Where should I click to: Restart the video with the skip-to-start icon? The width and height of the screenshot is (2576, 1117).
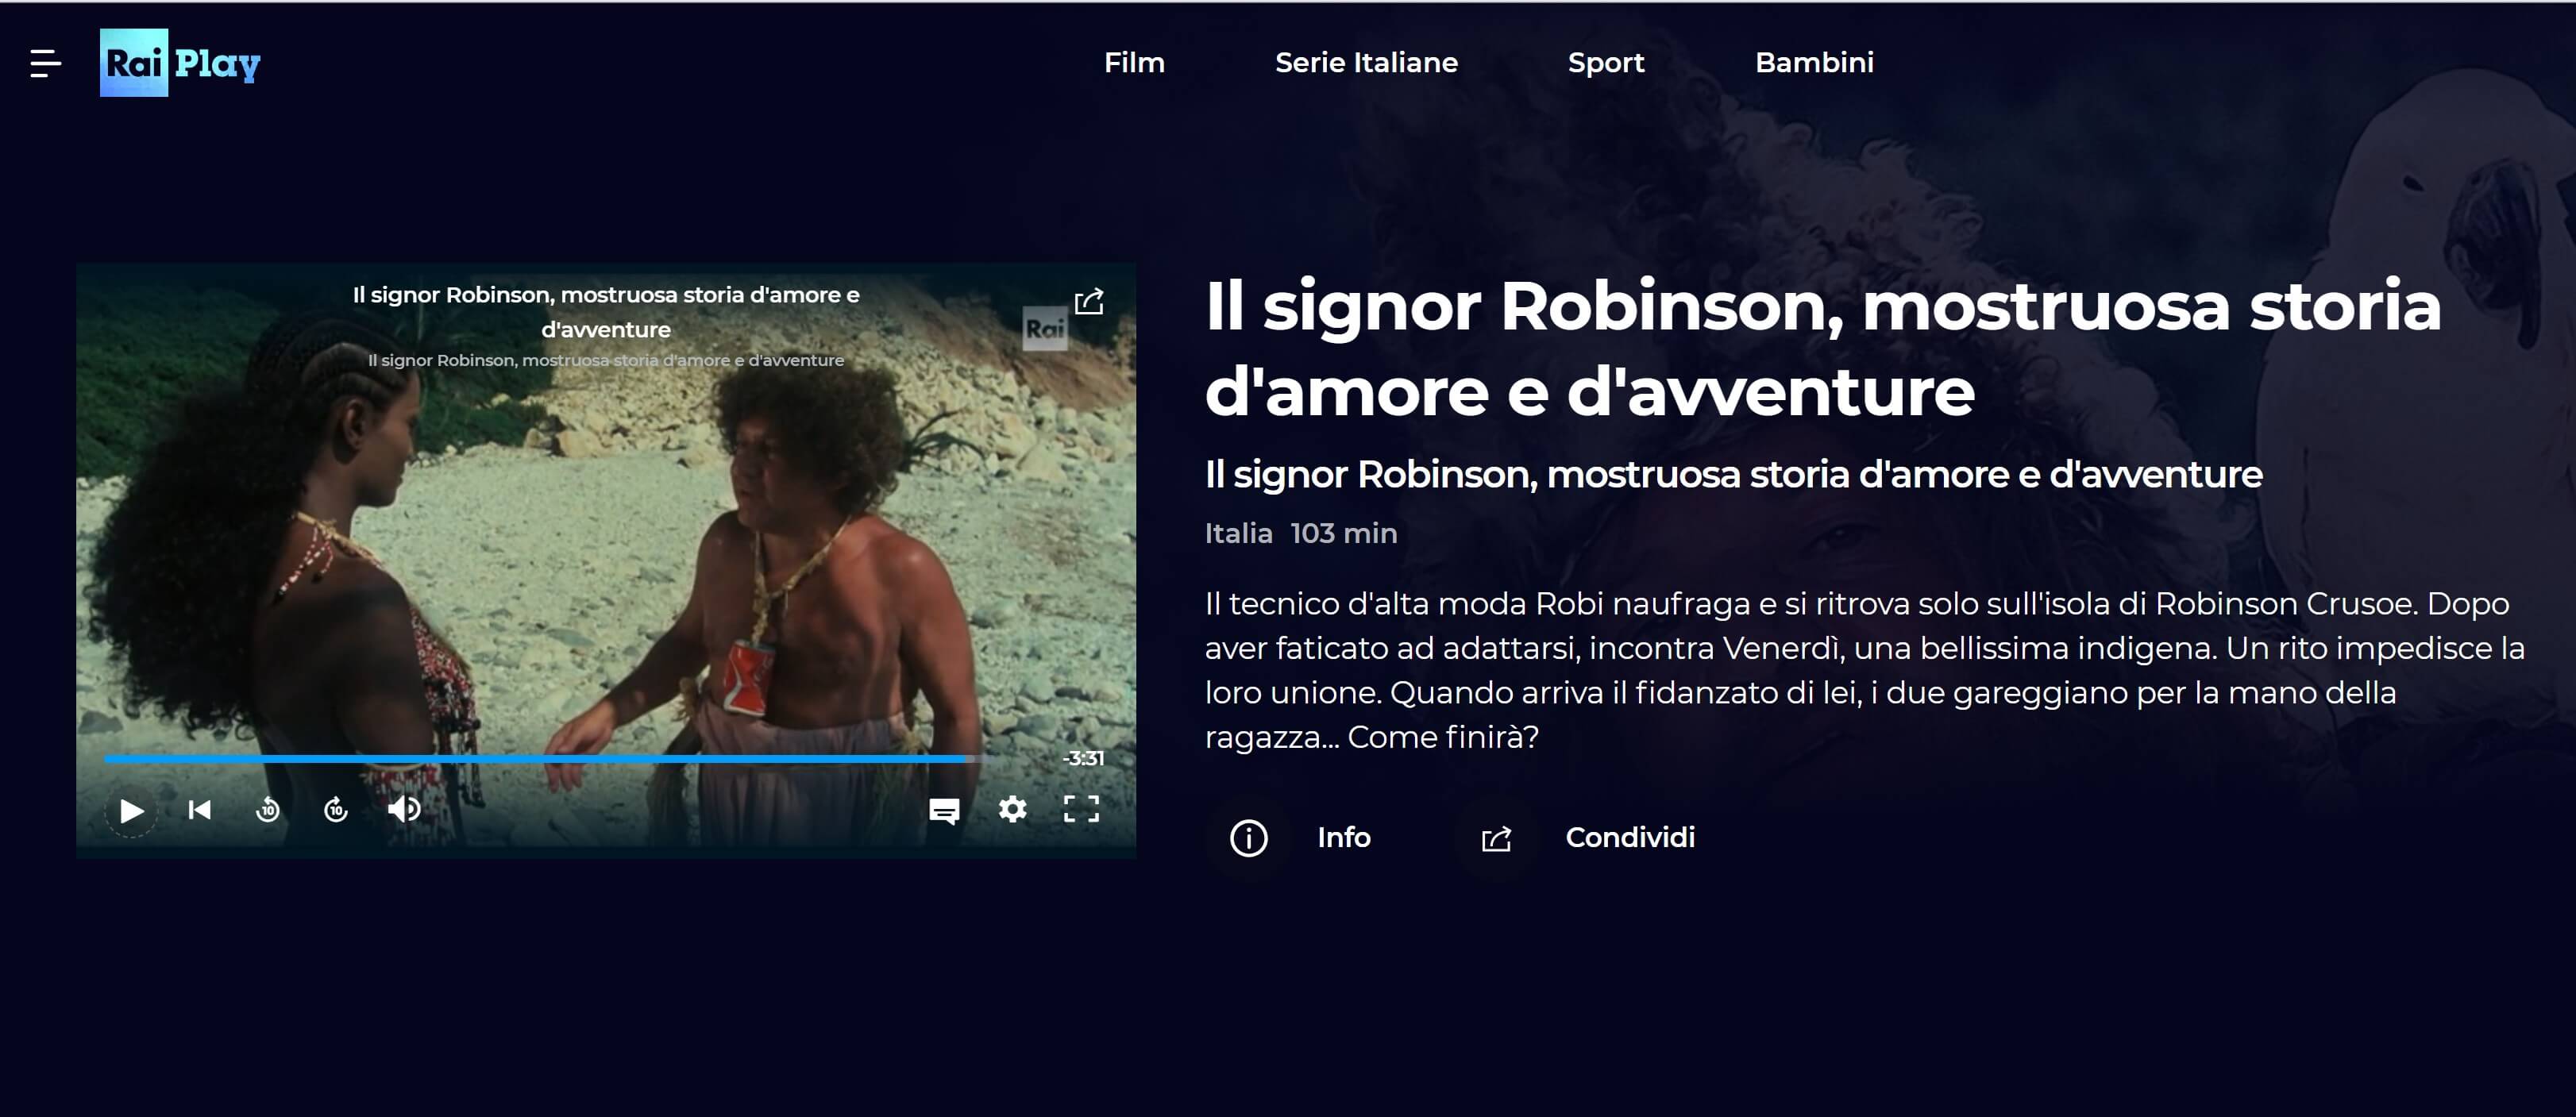[x=200, y=809]
